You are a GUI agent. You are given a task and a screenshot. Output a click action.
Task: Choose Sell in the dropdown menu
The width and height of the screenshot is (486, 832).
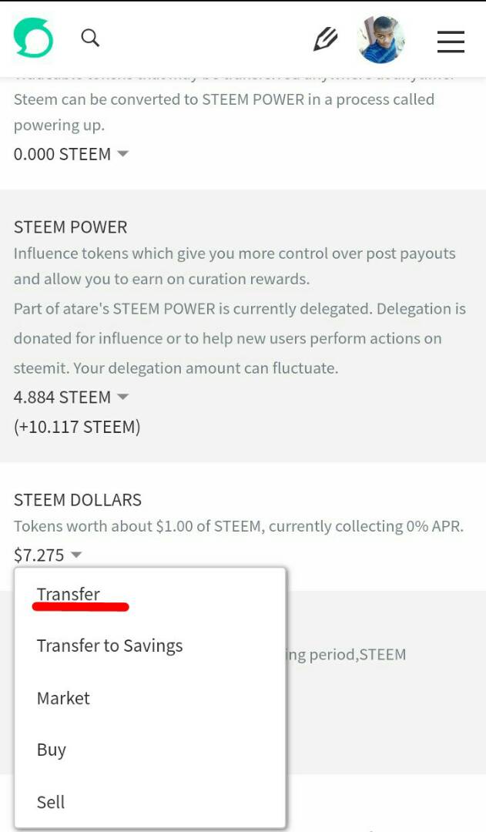[x=51, y=802]
